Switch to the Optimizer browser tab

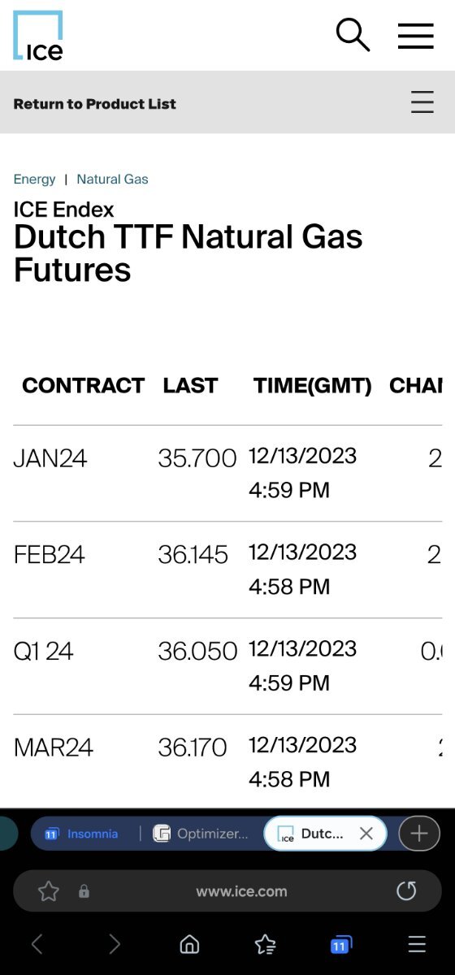[201, 834]
